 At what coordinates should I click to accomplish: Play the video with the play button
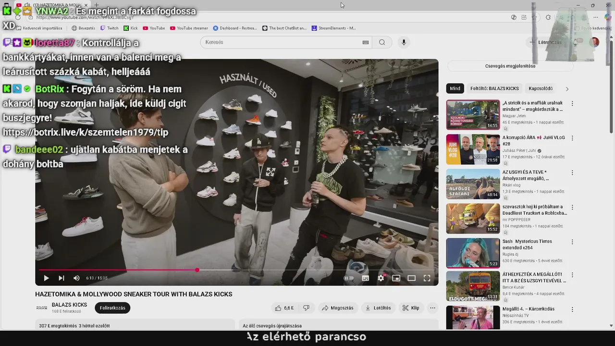(46, 278)
